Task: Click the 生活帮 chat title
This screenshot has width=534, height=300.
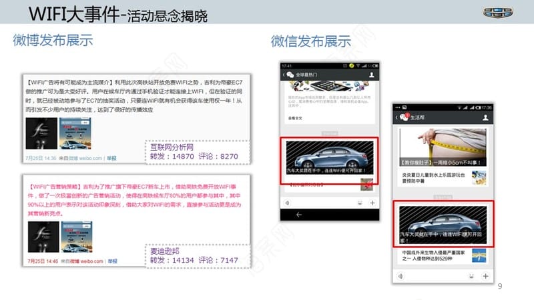Action: point(417,118)
